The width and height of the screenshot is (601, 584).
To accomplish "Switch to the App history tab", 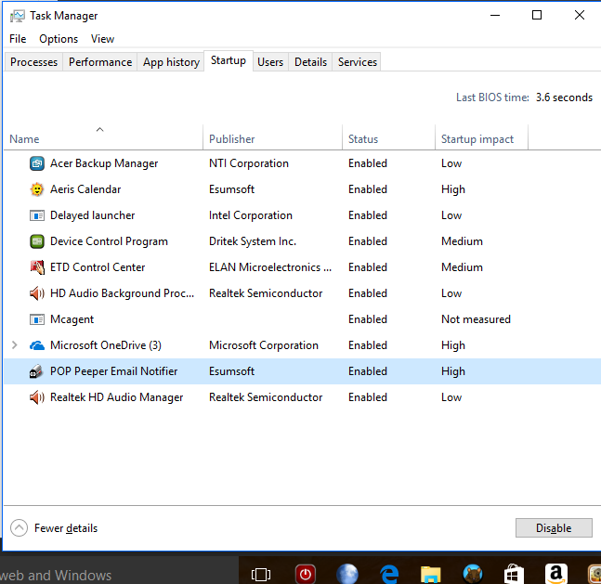I will coord(171,62).
